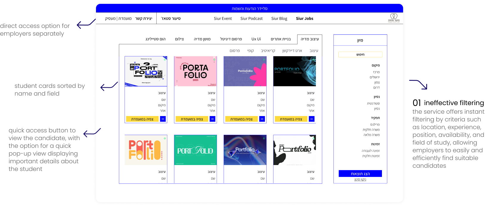Select the צילום category tab
Viewport: 488px width, 206px height.
179,39
